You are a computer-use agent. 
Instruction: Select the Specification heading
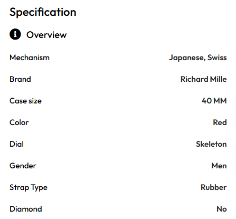point(43,13)
